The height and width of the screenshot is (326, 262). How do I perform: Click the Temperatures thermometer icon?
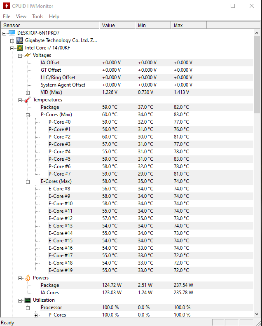28,100
